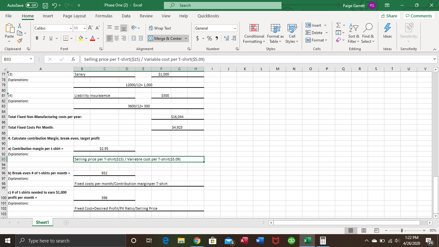Image resolution: width=439 pixels, height=247 pixels.
Task: Open the Page Layout tab
Action: [74, 16]
